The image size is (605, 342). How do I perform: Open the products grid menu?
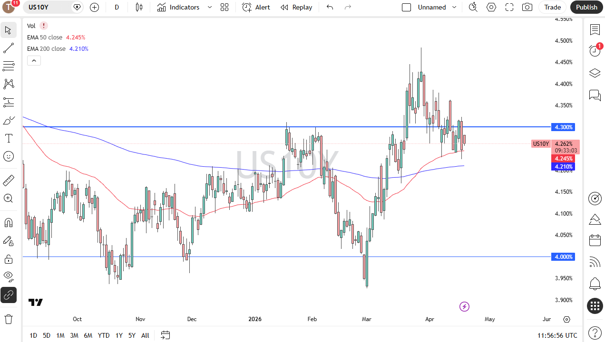[x=595, y=306]
